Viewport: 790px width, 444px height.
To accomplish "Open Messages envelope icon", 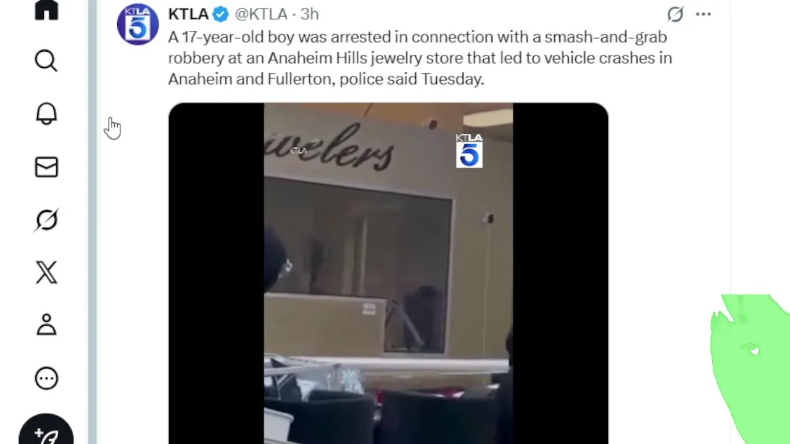I will click(46, 167).
